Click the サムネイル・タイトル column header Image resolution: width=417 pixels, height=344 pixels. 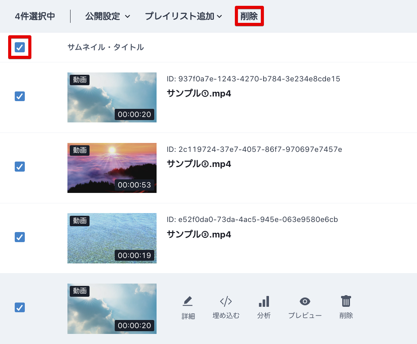click(105, 47)
